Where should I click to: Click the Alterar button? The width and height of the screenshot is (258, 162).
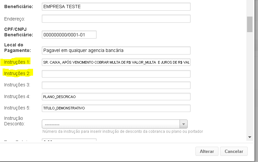pyautogui.click(x=207, y=151)
